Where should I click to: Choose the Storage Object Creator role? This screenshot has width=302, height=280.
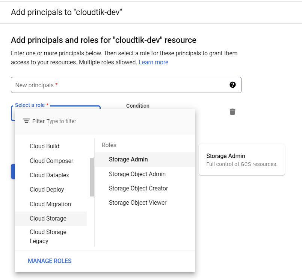[x=145, y=188]
